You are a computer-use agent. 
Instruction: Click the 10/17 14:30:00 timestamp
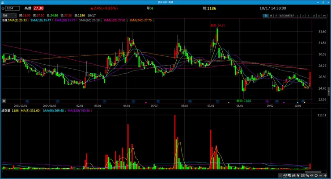pyautogui.click(x=273, y=8)
